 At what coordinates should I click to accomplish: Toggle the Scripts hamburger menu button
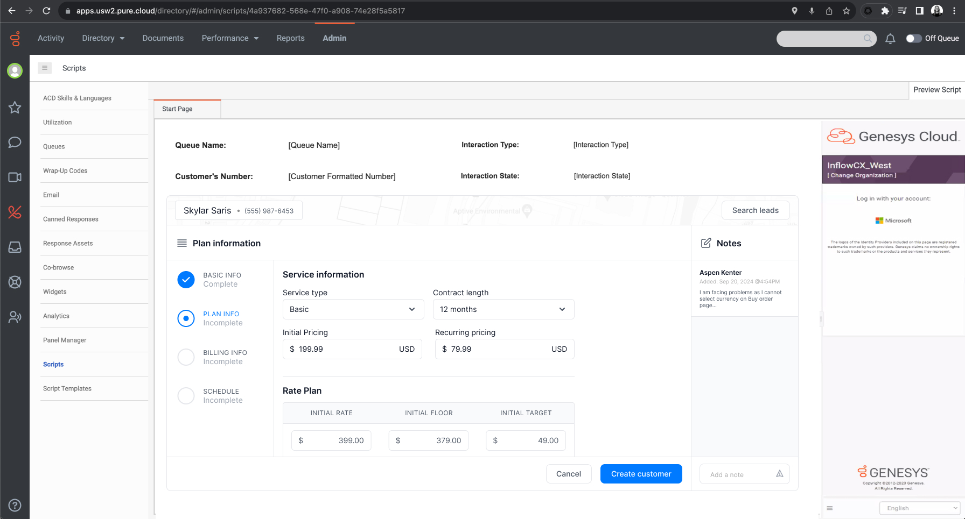45,68
